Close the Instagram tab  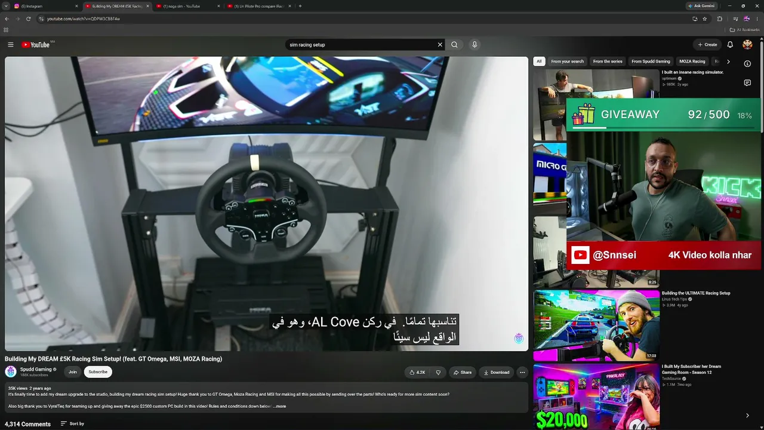76,6
